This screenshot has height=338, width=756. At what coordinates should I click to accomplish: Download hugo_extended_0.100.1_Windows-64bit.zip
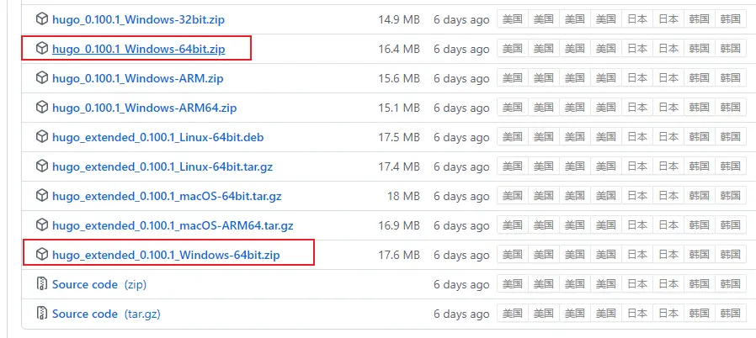pyautogui.click(x=166, y=256)
